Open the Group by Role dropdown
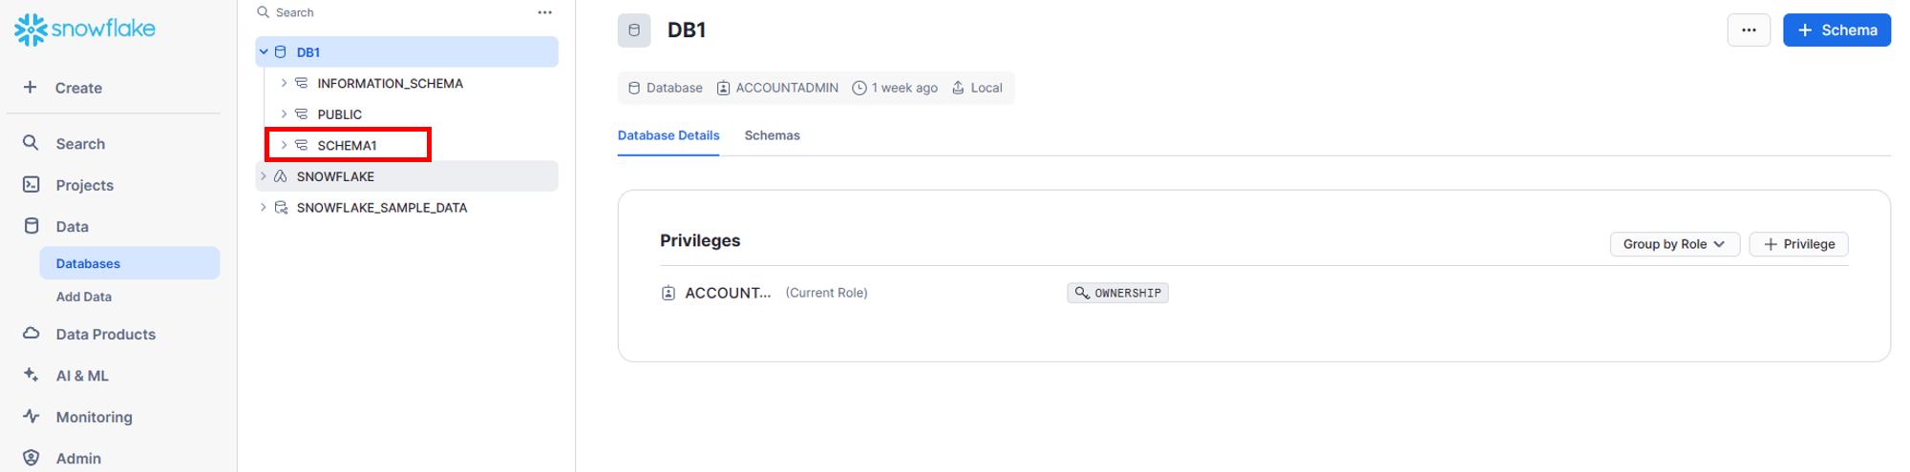The width and height of the screenshot is (1910, 472). pos(1674,244)
